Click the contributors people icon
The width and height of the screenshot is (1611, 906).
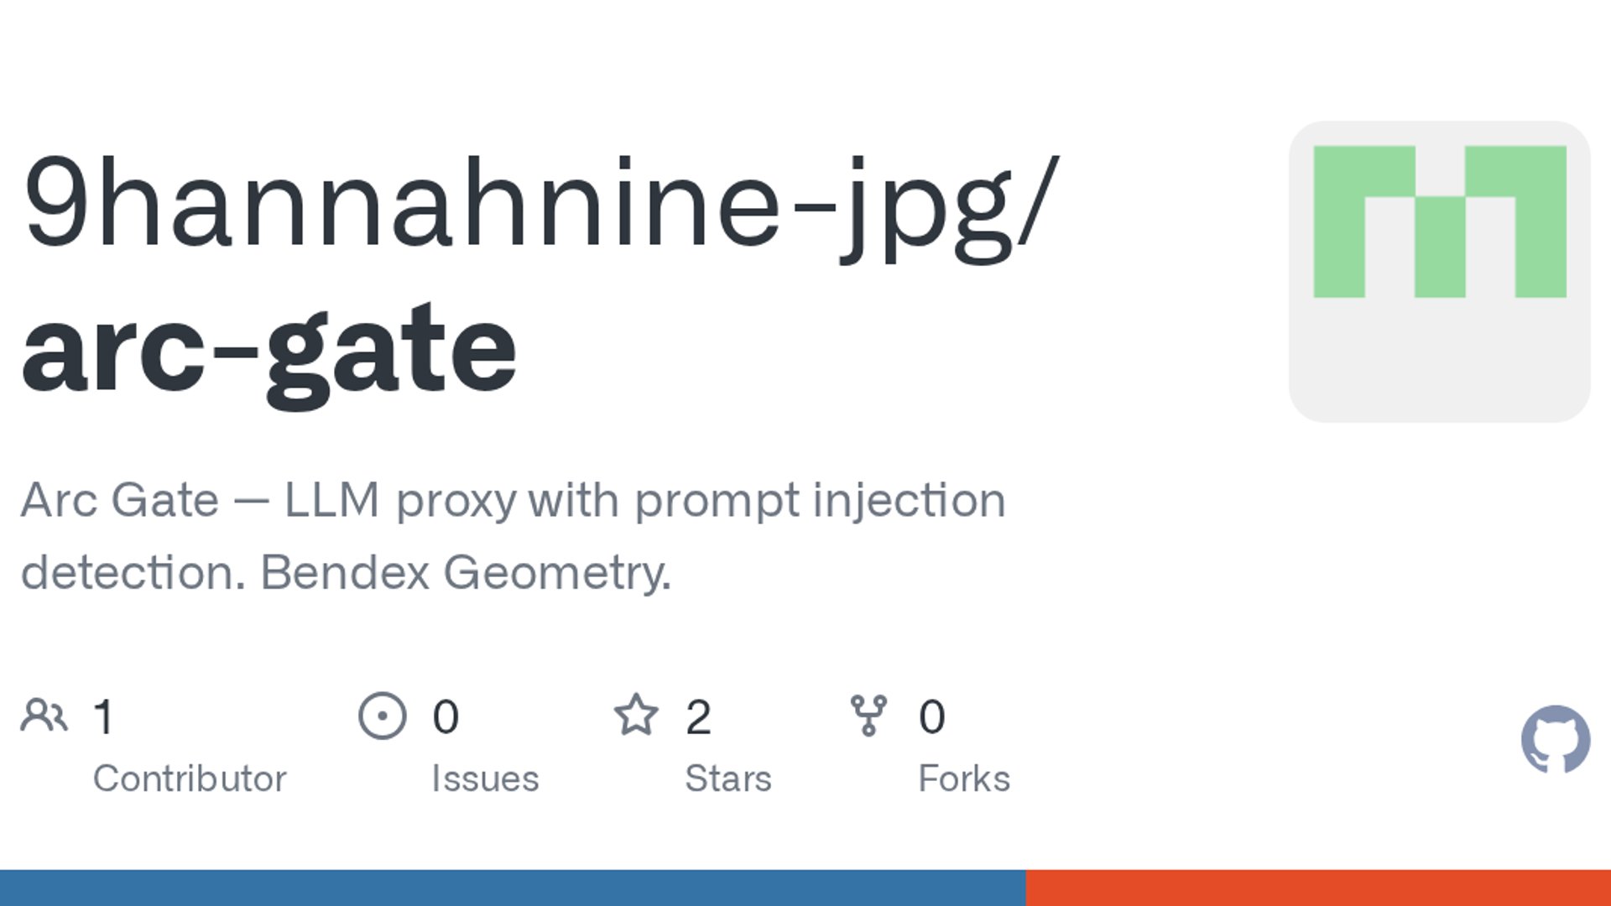pos(44,716)
